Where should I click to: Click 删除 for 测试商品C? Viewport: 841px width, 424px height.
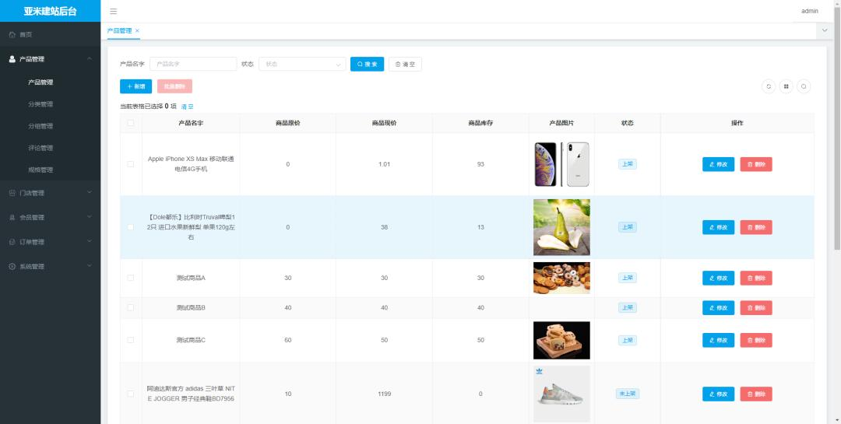point(756,341)
